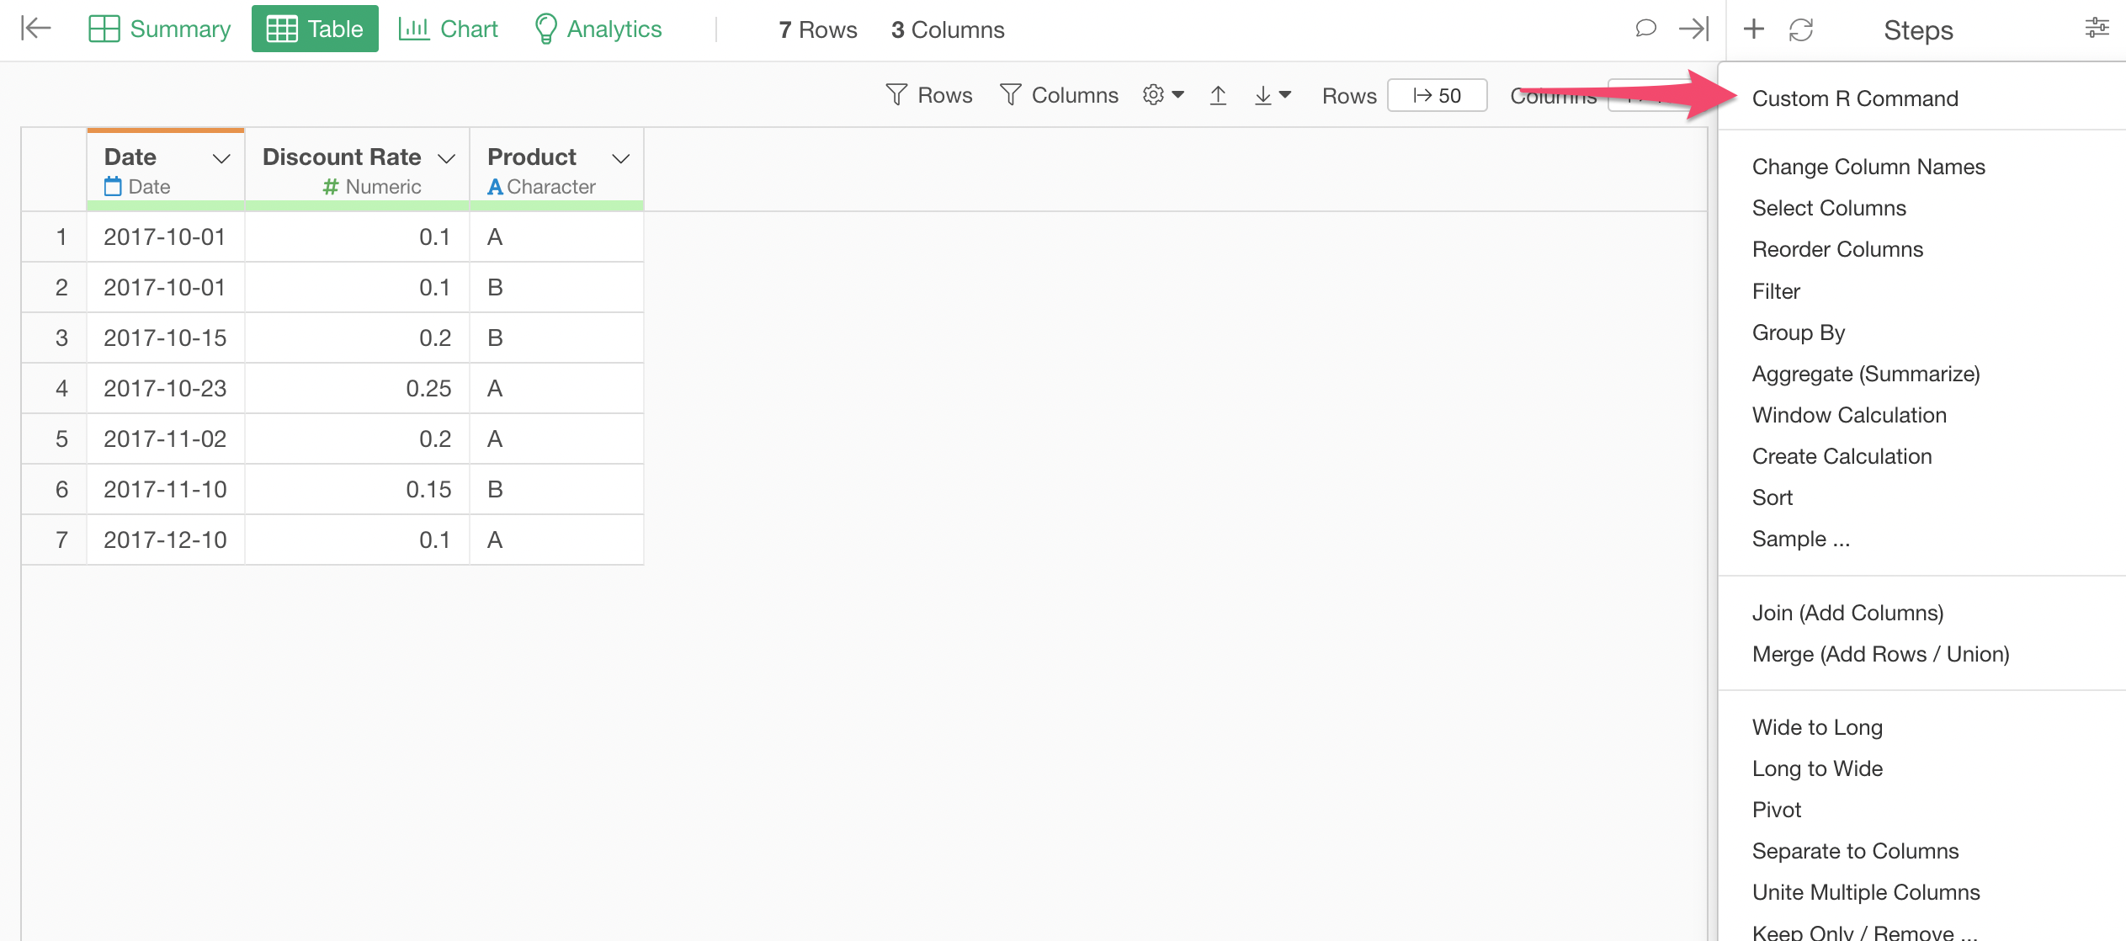2126x941 pixels.
Task: Open the gear settings dropdown in the toolbar
Action: 1161,94
